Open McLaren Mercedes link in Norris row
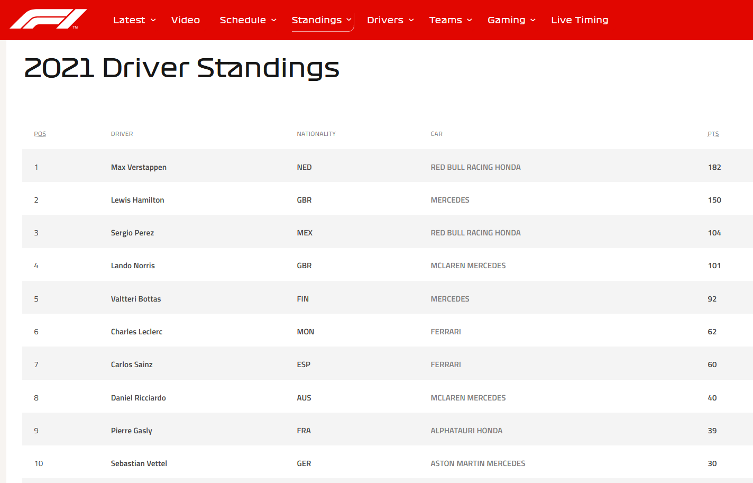Viewport: 753px width, 483px height. click(468, 266)
